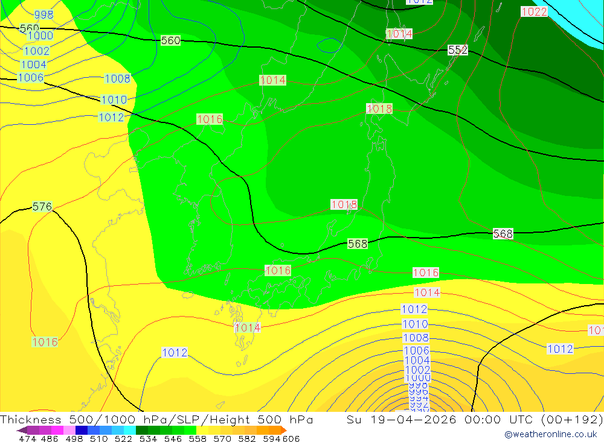Click the date 'Su 19-04-2026' text
Image resolution: width=604 pixels, height=442 pixels.
[401, 419]
